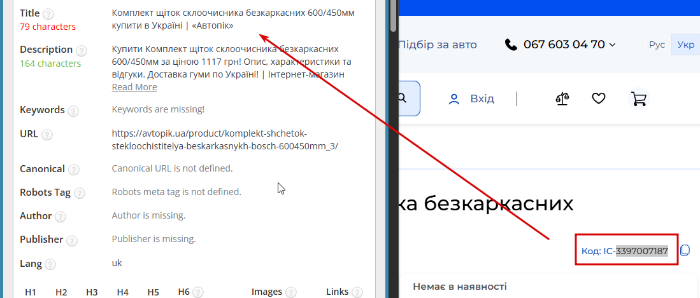
Task: Click the help icon next to Canonical
Action: tap(74, 170)
